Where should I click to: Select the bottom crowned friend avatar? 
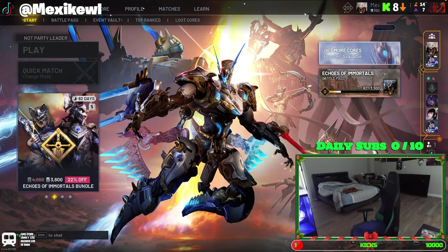432,126
